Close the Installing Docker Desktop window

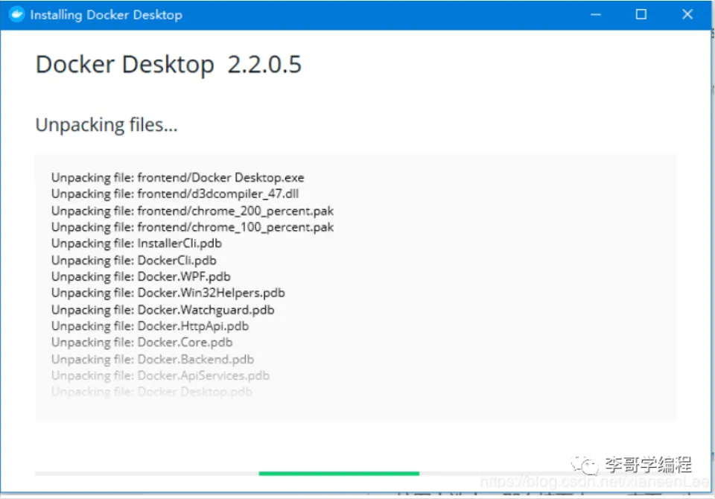click(687, 14)
